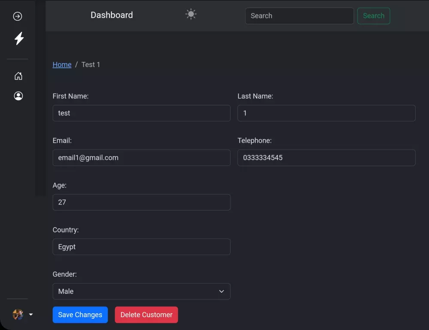Expand the Gender selector chevron arrow
This screenshot has height=330, width=429.
point(222,291)
